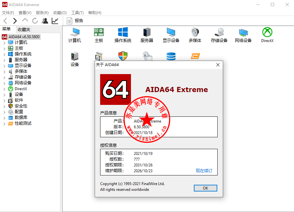The width and height of the screenshot is (294, 212).
Task: Click the 现在续订 renew link
Action: point(204,171)
